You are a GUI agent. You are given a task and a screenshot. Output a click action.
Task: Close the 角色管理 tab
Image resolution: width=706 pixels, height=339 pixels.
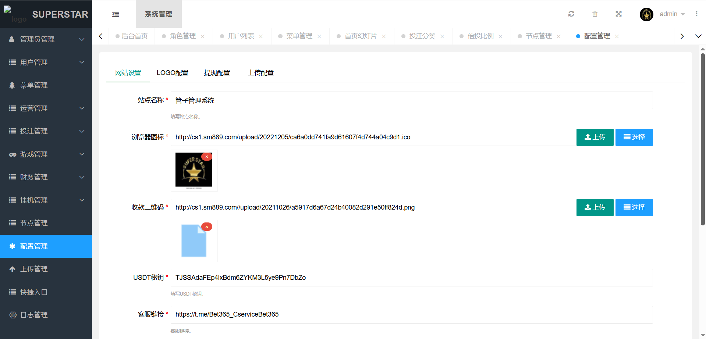[x=203, y=36]
